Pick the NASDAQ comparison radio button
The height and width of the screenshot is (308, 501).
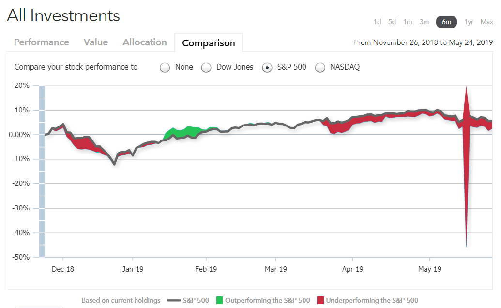pyautogui.click(x=320, y=68)
